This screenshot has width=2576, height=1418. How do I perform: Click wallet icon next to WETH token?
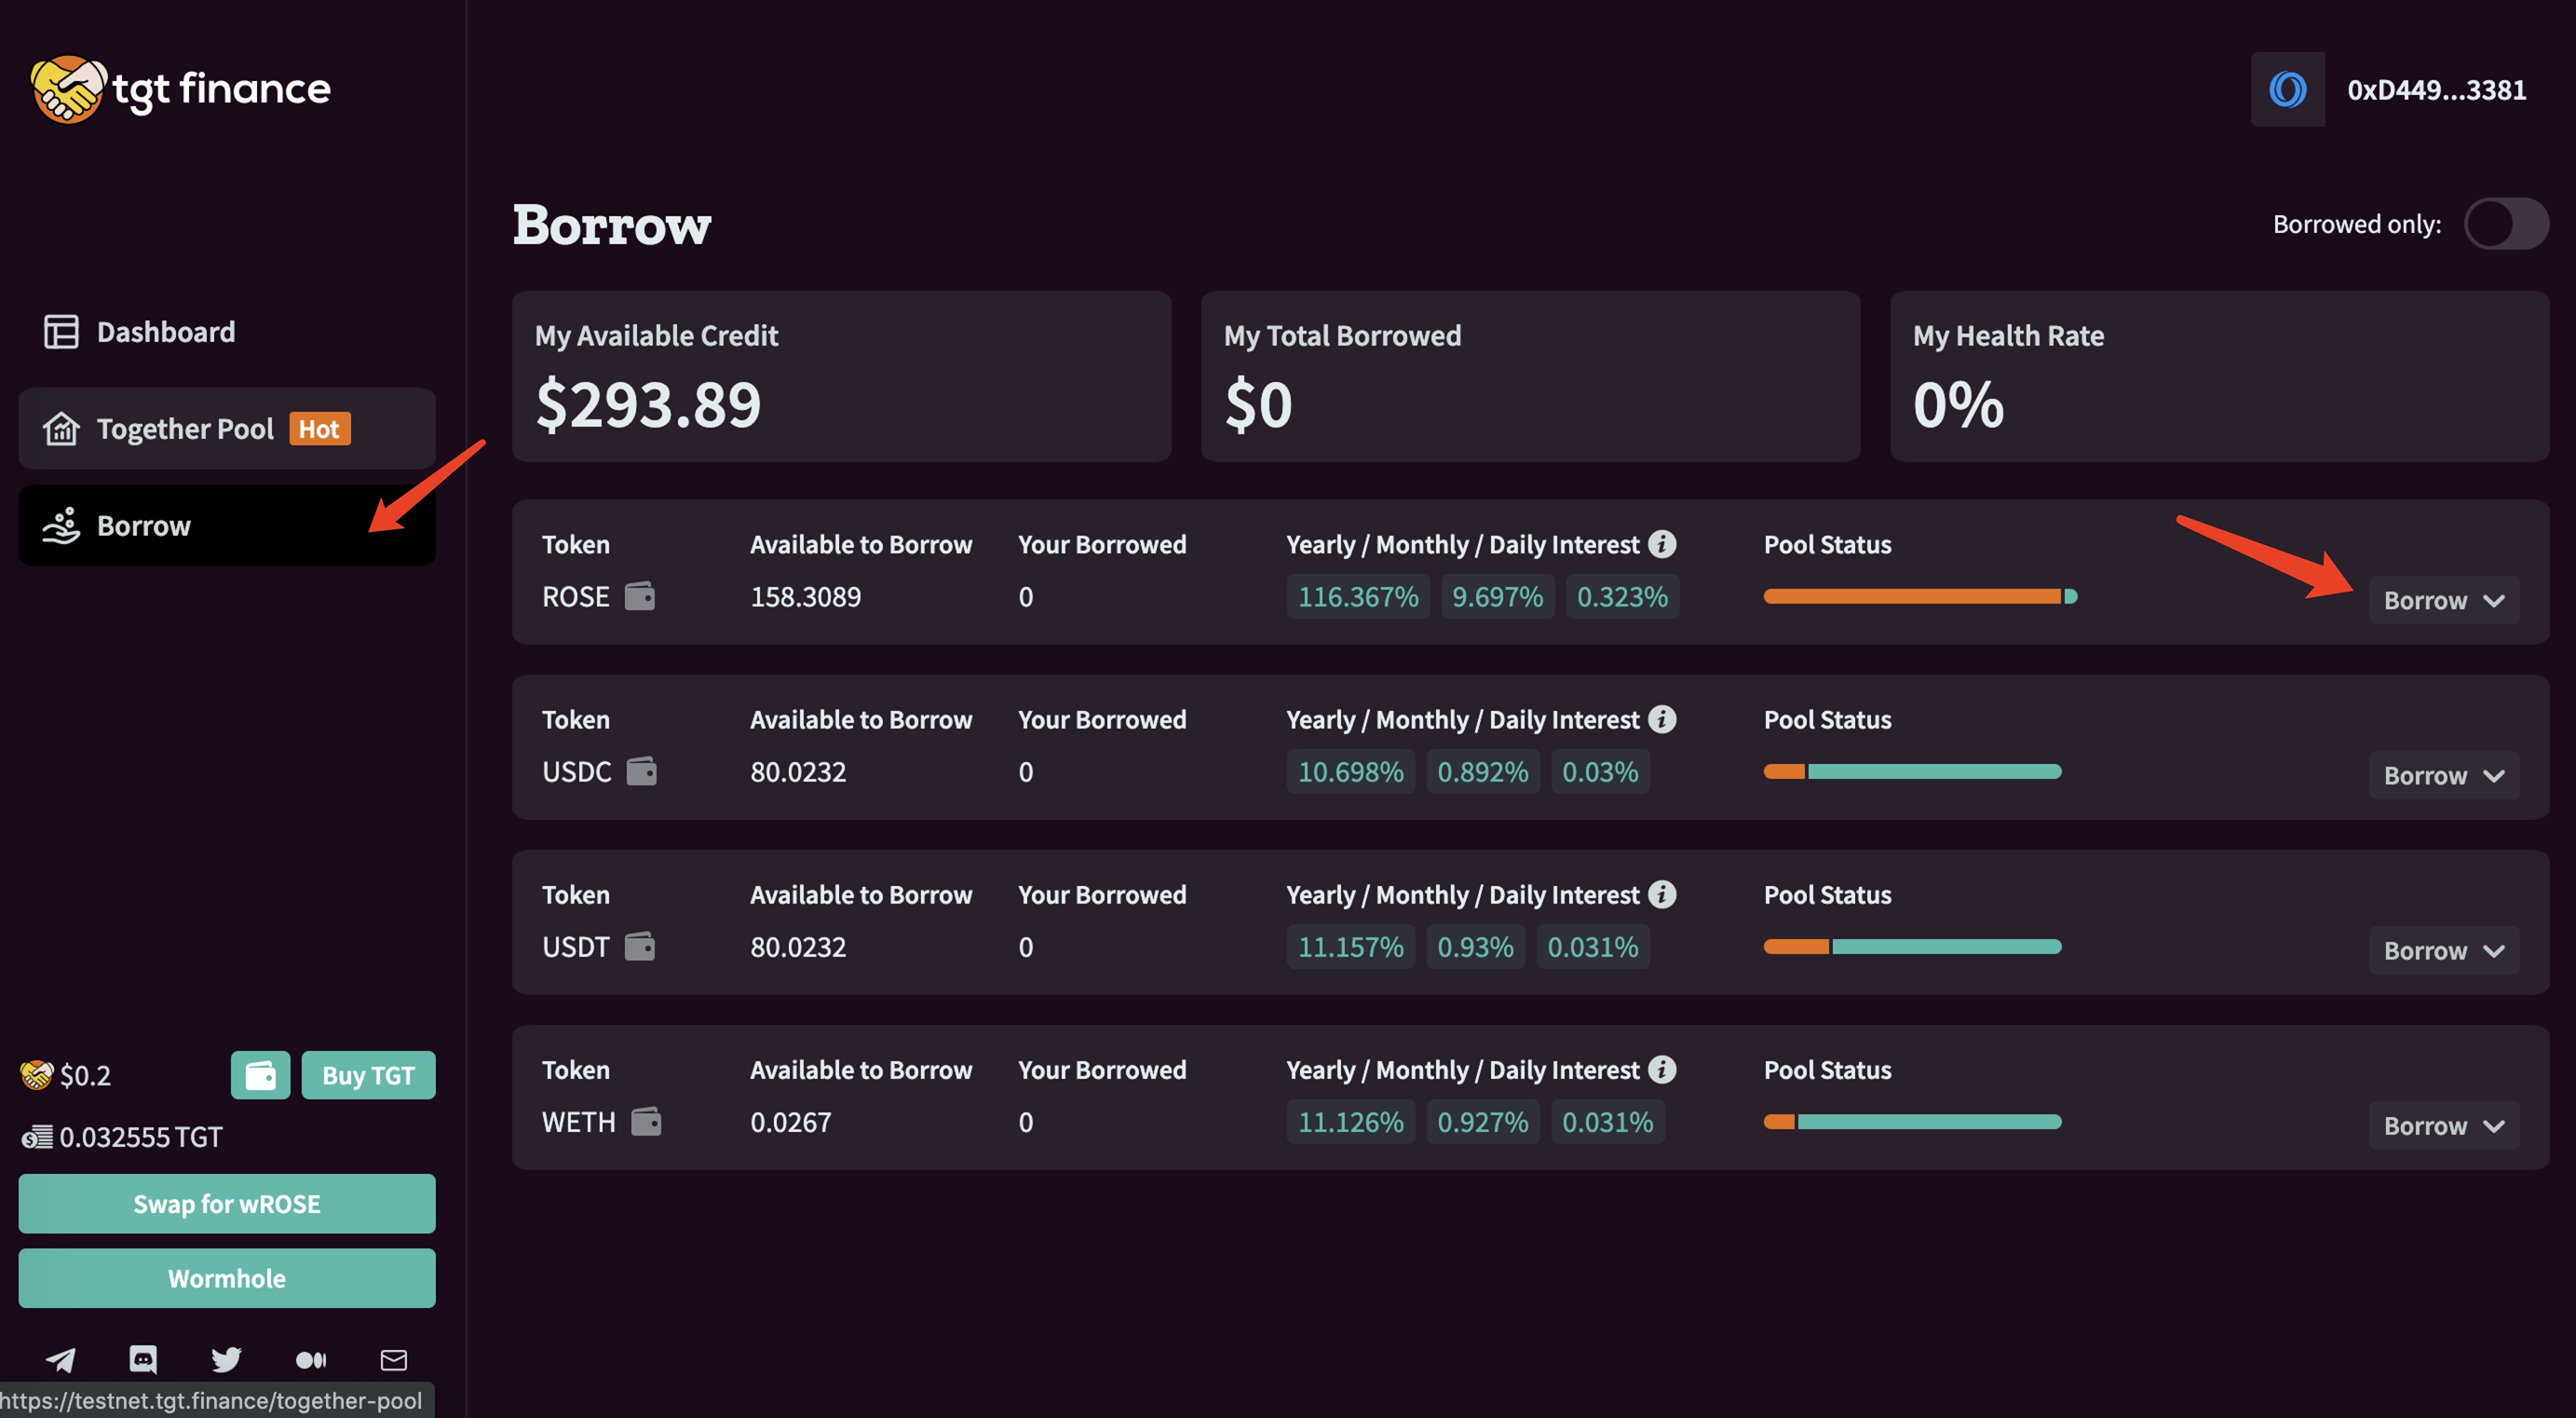(x=647, y=1122)
